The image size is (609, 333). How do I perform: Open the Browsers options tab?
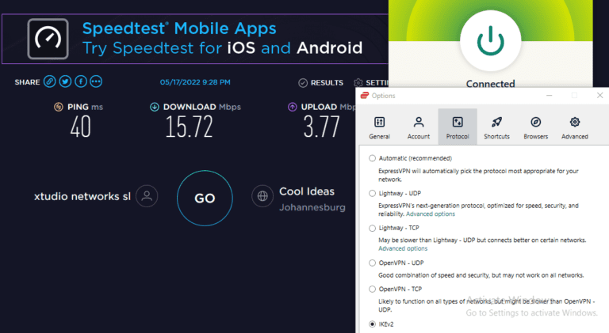point(535,127)
